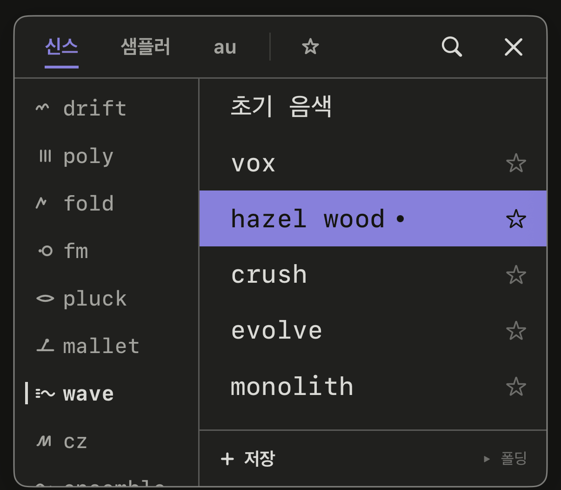Close the preset browser panel
The image size is (561, 490).
point(514,47)
